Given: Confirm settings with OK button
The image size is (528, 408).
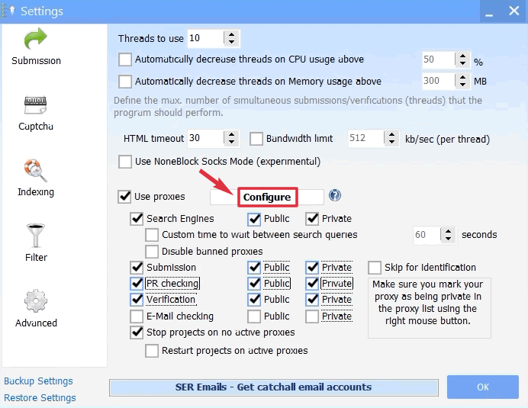Looking at the screenshot, I should (482, 387).
